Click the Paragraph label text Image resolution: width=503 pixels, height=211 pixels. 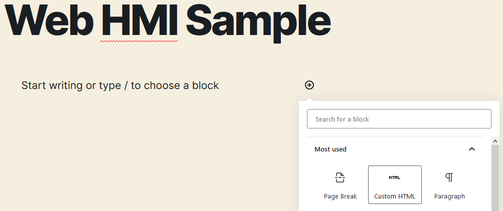[449, 196]
